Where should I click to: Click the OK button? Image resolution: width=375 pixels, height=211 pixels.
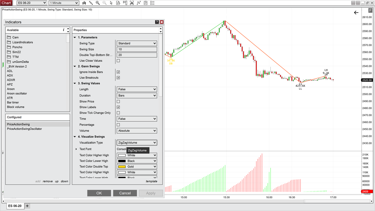tap(99, 193)
